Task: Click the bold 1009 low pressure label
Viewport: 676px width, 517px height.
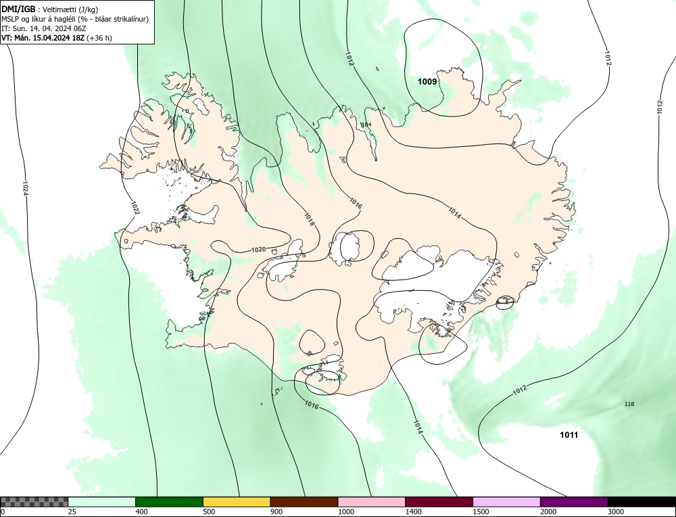Action: [427, 82]
